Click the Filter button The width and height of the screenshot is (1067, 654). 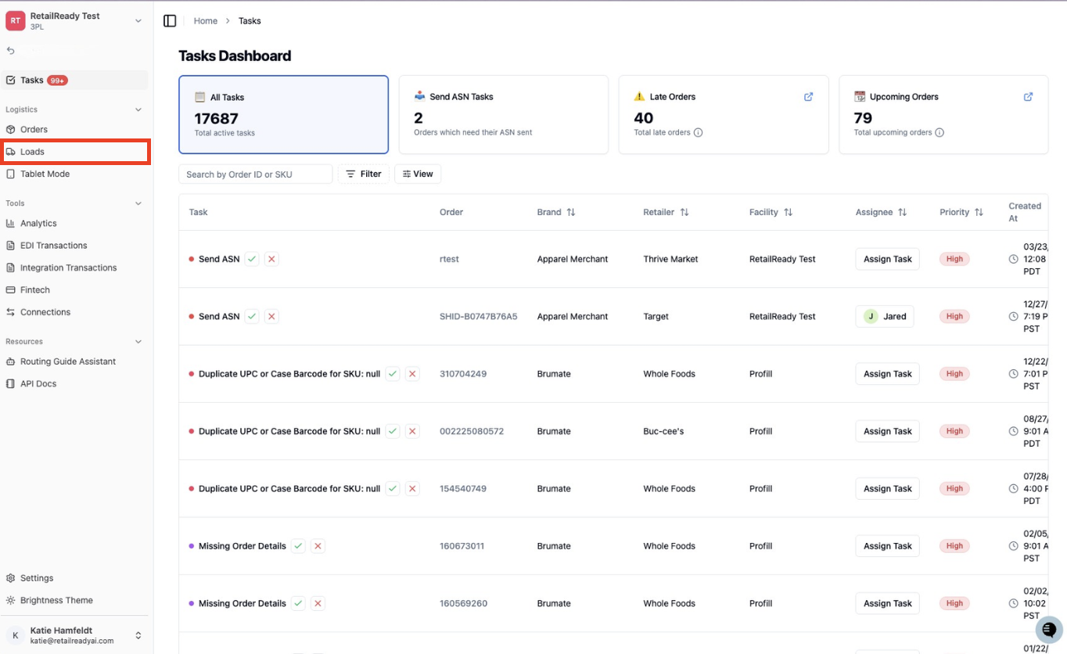[x=364, y=174]
